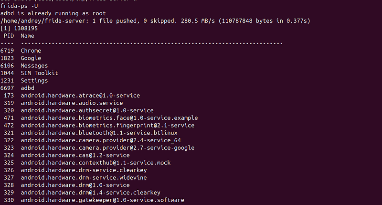
Task: Click gatekeeper@1.0-service.software line
Action: tap(94, 200)
